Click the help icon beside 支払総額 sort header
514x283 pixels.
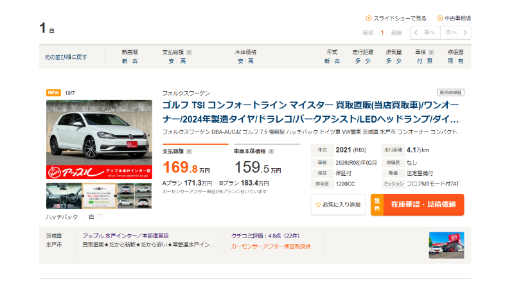189,52
